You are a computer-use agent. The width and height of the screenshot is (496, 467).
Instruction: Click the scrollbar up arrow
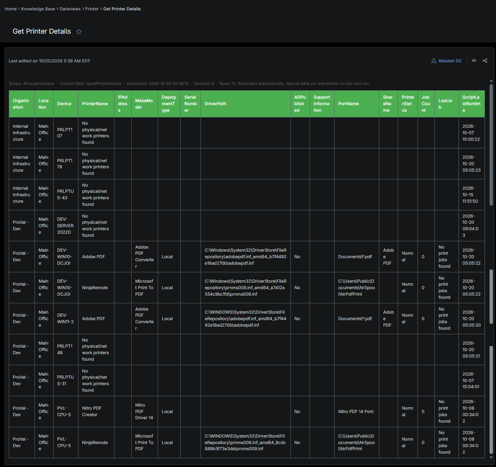coord(491,81)
